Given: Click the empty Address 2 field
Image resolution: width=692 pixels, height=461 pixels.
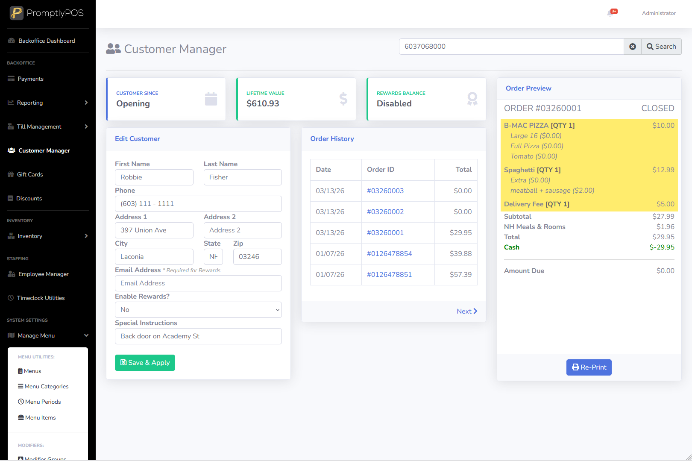Looking at the screenshot, I should 243,230.
